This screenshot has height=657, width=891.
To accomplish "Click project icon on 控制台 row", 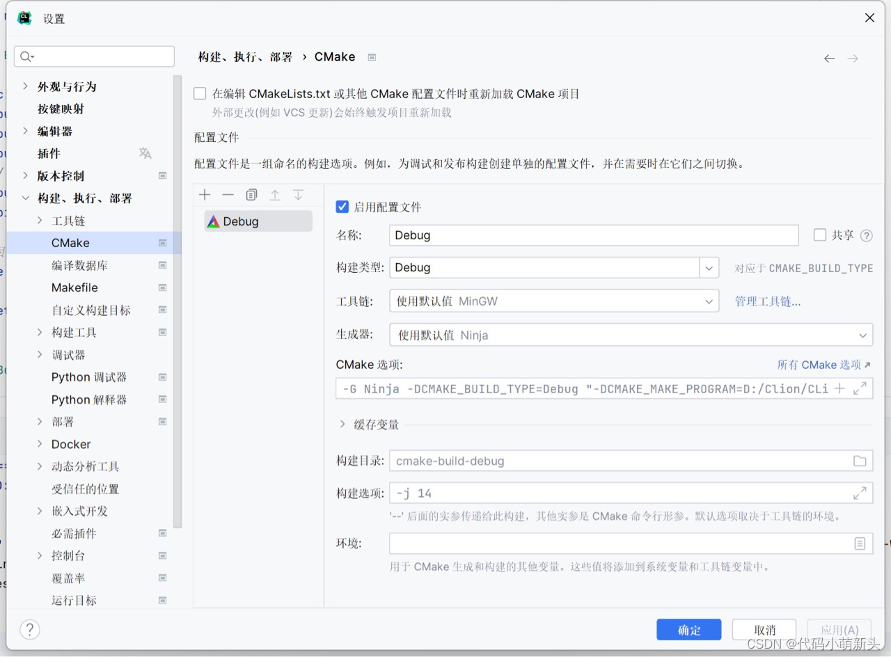I will (x=163, y=555).
